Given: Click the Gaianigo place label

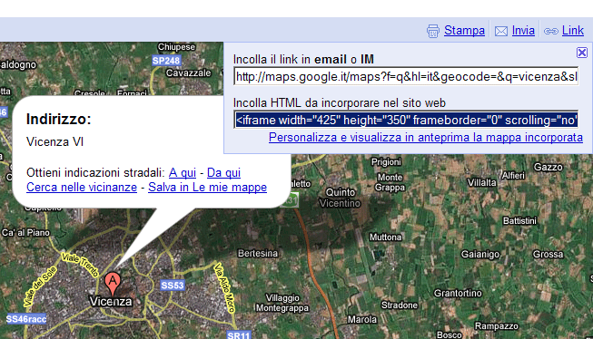Looking at the screenshot, I should (x=479, y=255).
